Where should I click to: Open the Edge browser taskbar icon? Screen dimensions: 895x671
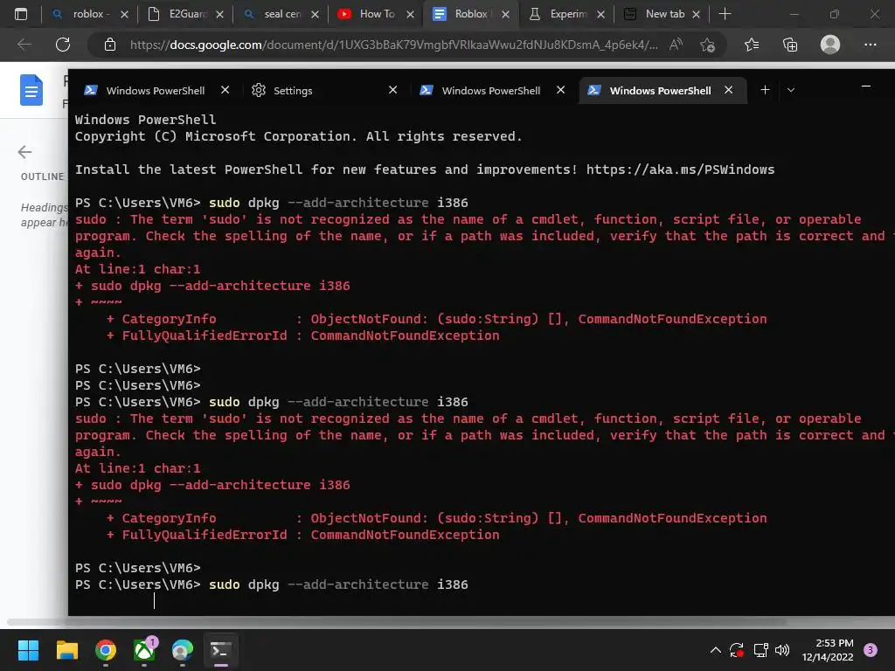click(x=183, y=650)
